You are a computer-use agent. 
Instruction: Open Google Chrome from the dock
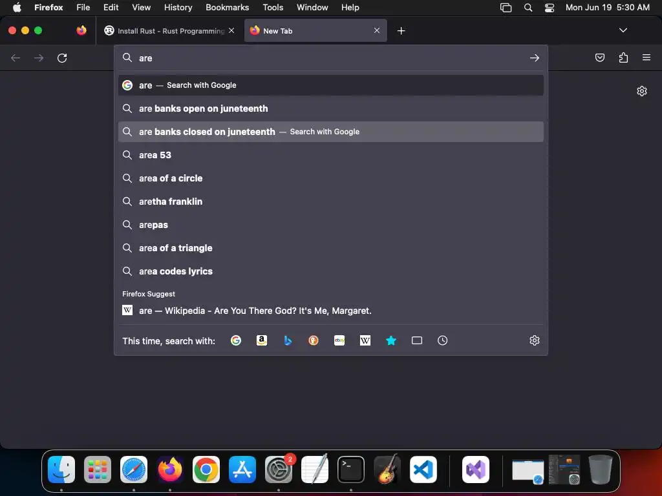pyautogui.click(x=206, y=470)
